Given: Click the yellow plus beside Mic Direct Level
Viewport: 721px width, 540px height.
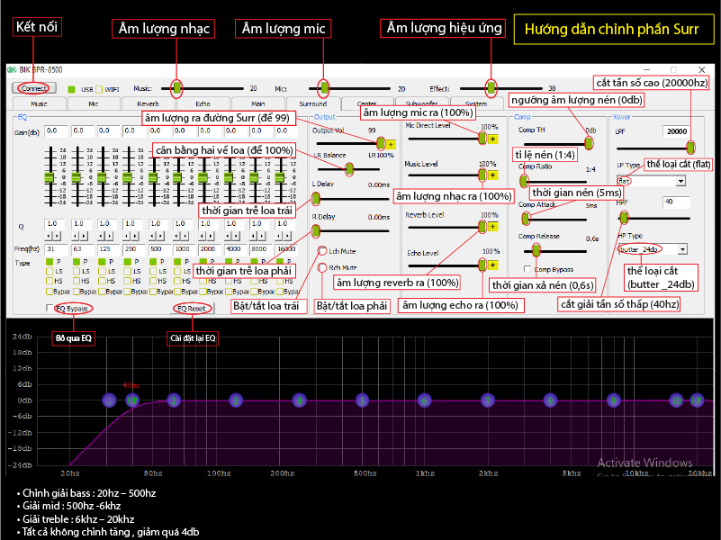Looking at the screenshot, I should (x=492, y=139).
